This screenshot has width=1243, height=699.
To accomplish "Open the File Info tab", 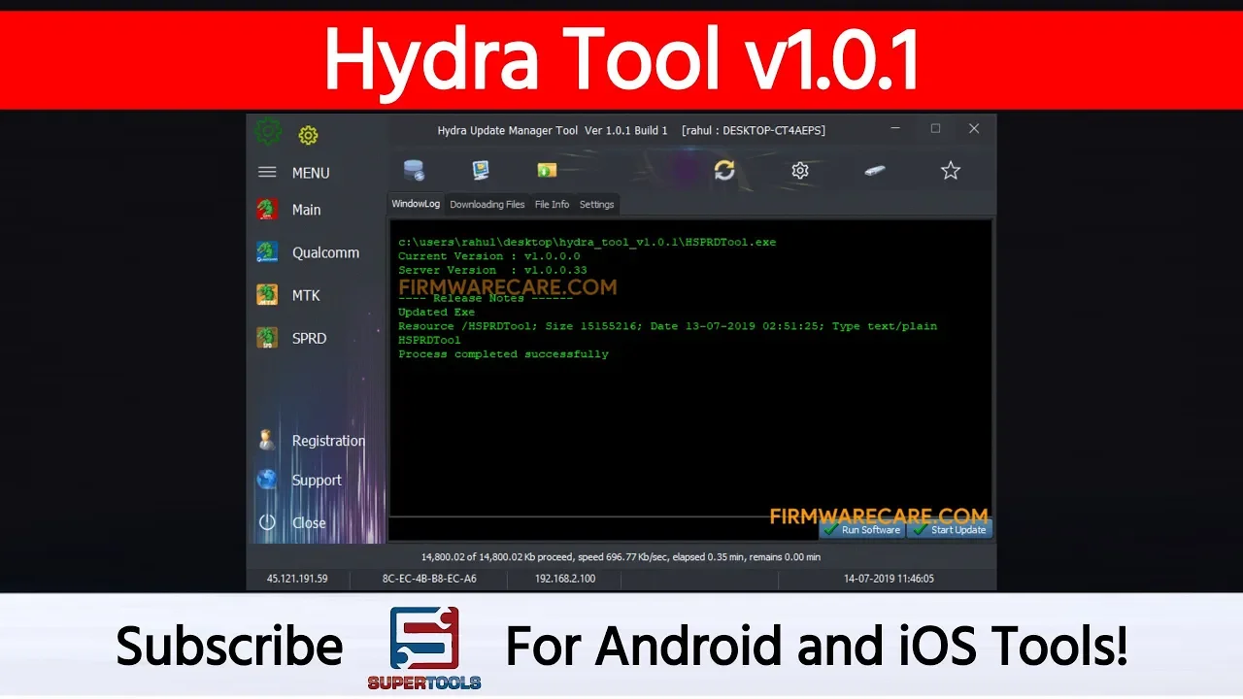I will [x=552, y=204].
